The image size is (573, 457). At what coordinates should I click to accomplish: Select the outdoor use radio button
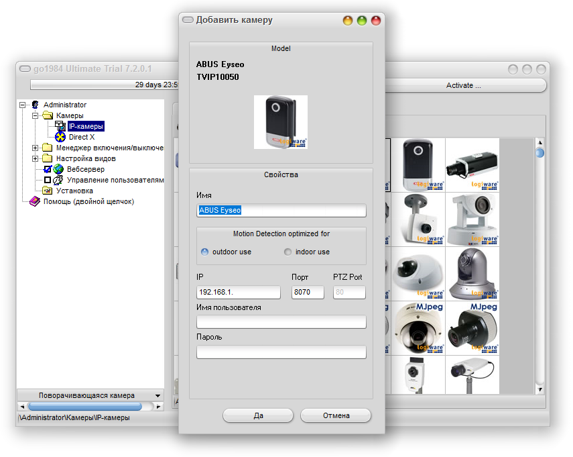(x=204, y=252)
